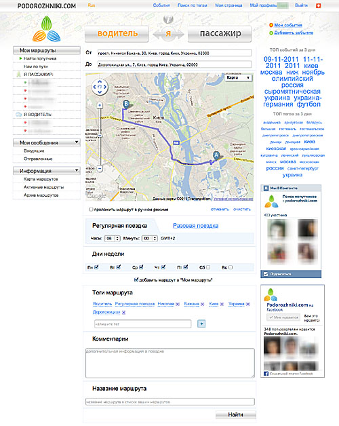Click the red flag icon in header
This screenshot has width=339, height=426.
[318, 5]
